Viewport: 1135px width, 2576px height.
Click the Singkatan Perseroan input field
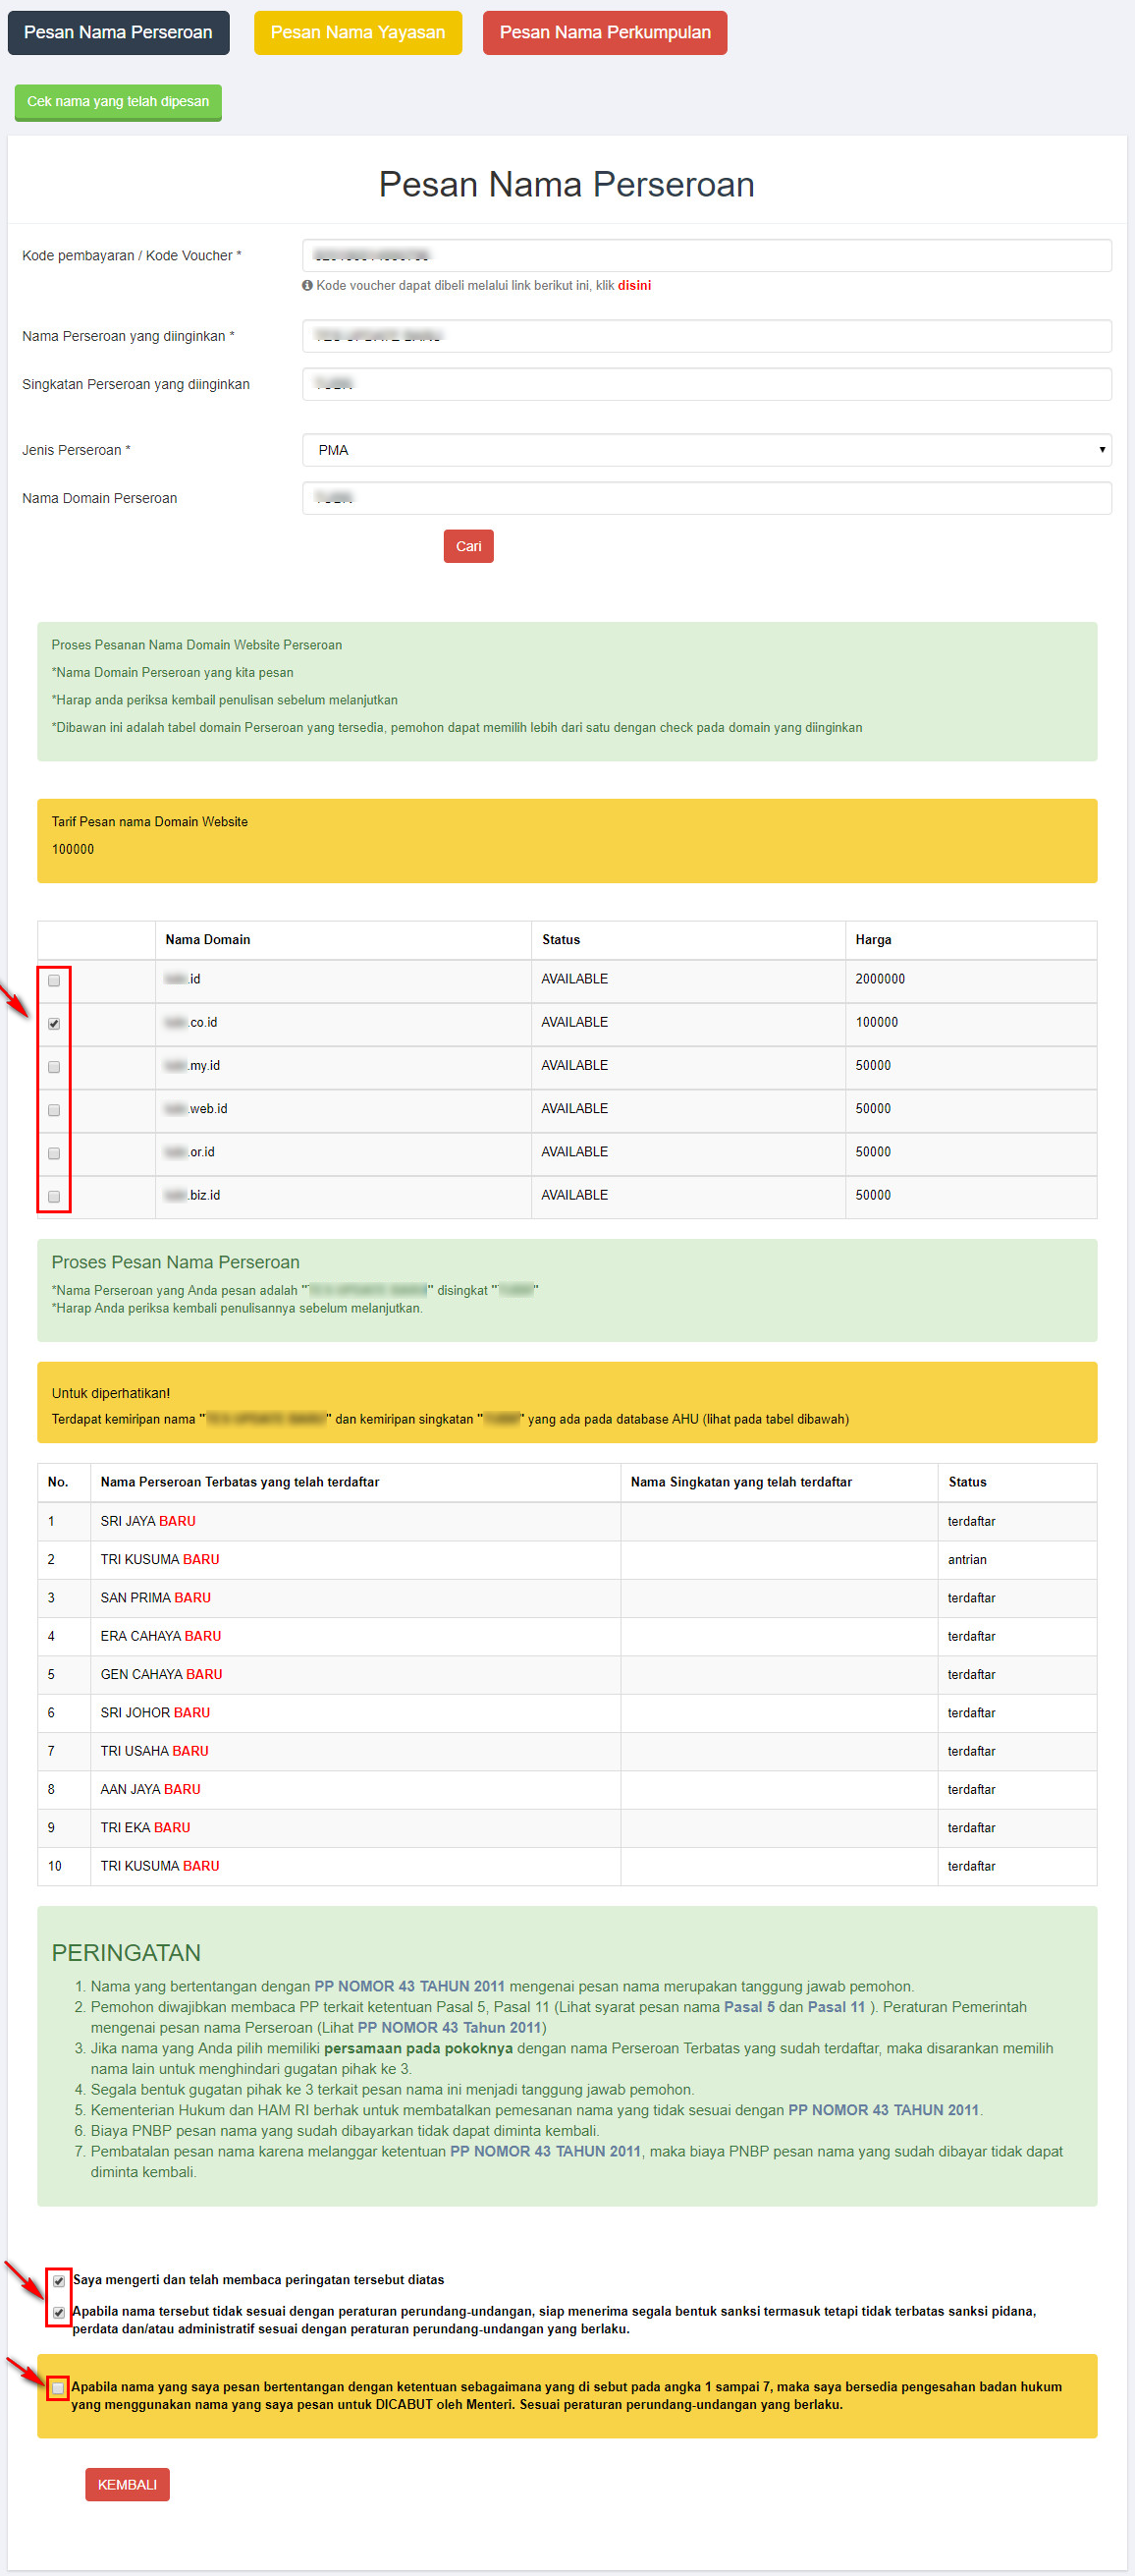click(x=706, y=384)
